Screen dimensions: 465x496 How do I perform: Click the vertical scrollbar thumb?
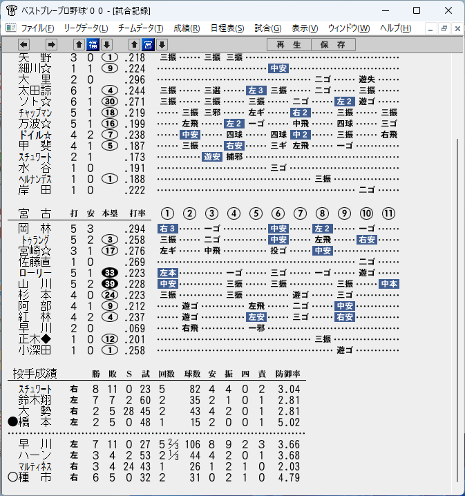pyautogui.click(x=457, y=310)
